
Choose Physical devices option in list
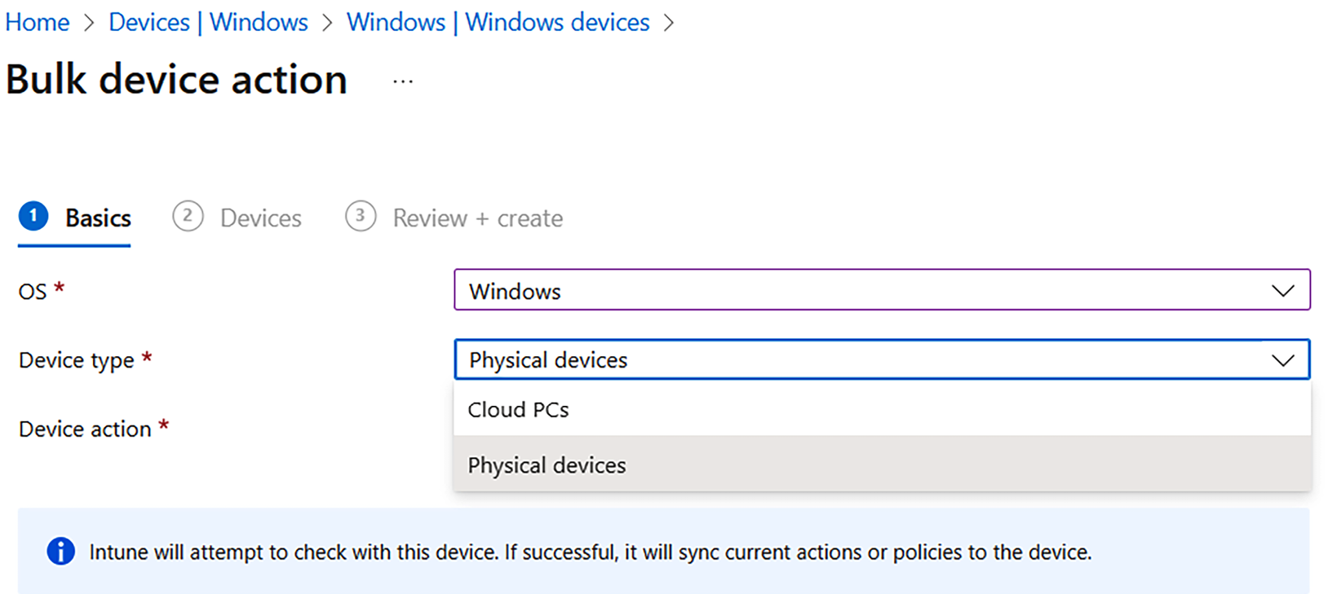click(547, 465)
